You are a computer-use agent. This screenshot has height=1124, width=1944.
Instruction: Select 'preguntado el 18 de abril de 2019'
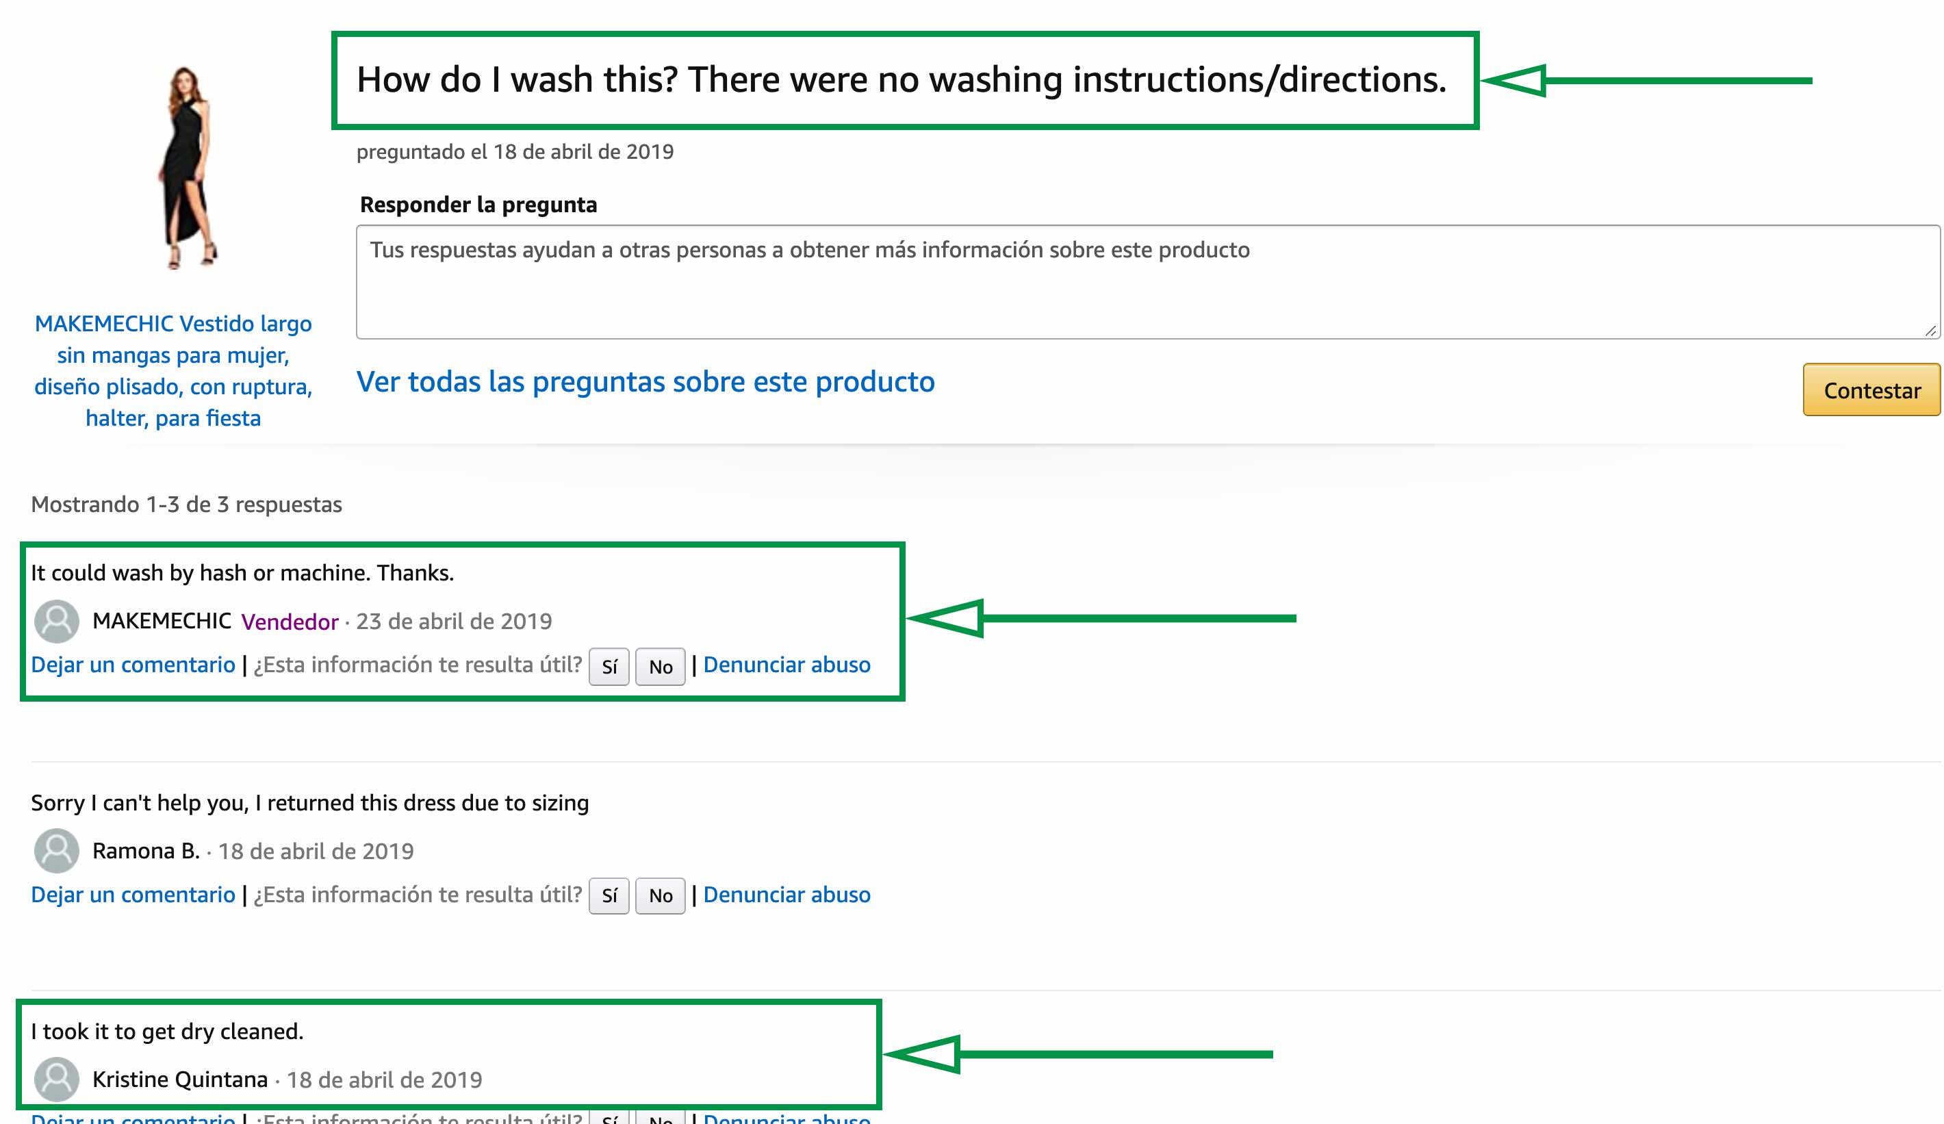[515, 152]
